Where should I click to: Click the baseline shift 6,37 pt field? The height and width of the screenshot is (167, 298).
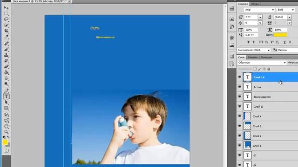[x=251, y=35]
